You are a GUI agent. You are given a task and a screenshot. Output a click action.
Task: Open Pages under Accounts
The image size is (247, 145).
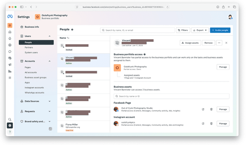tap(28, 67)
